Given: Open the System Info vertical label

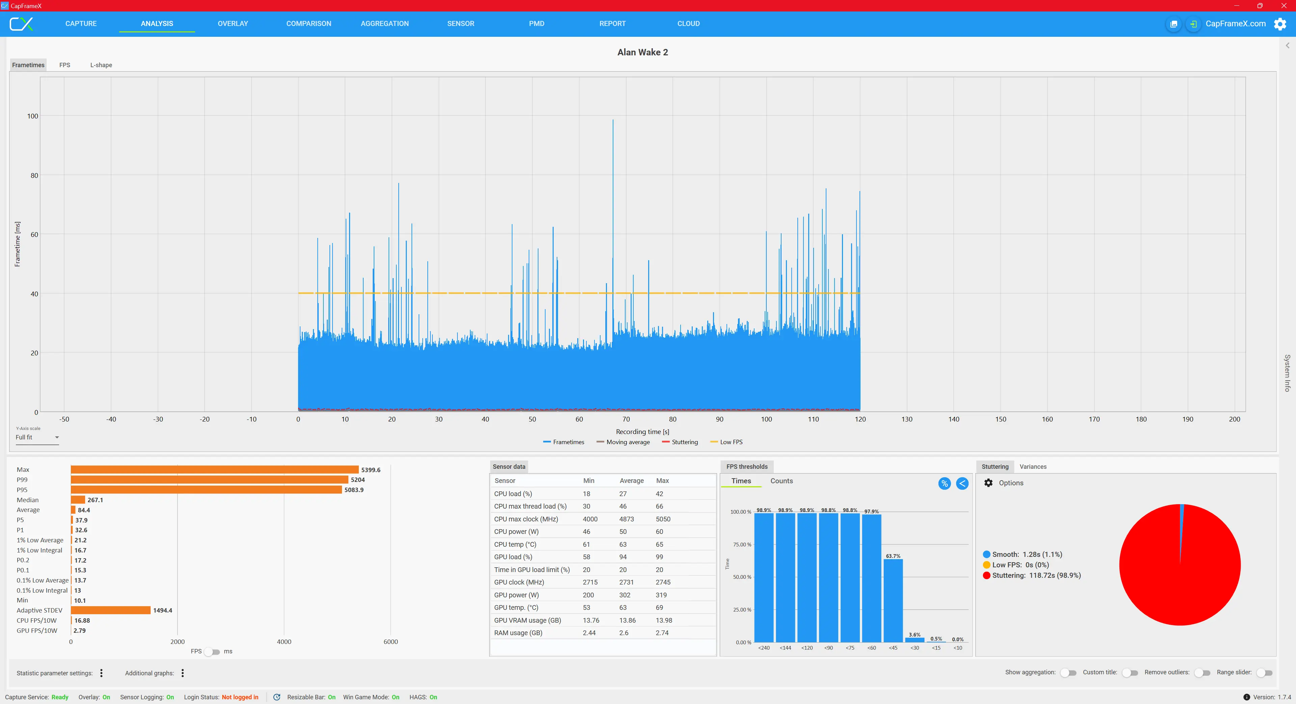Looking at the screenshot, I should click(1288, 373).
